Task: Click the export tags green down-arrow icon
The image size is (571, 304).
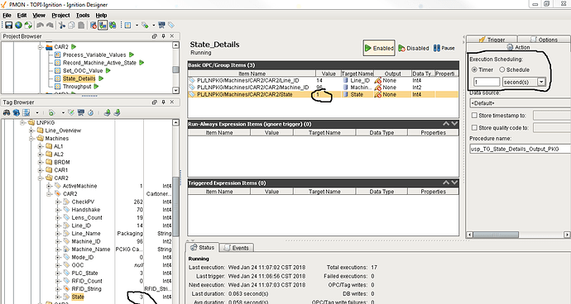Action: (x=117, y=112)
